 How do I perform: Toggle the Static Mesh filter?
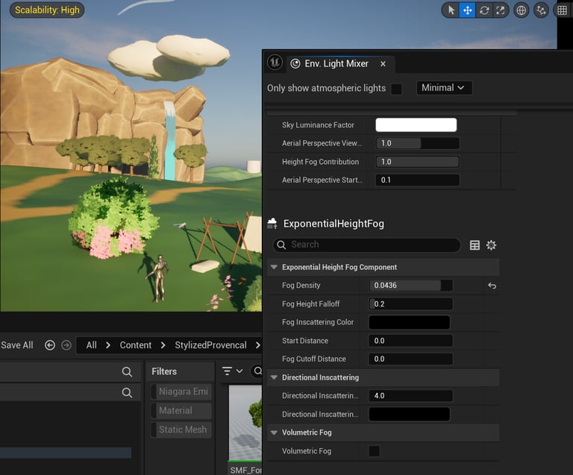181,430
